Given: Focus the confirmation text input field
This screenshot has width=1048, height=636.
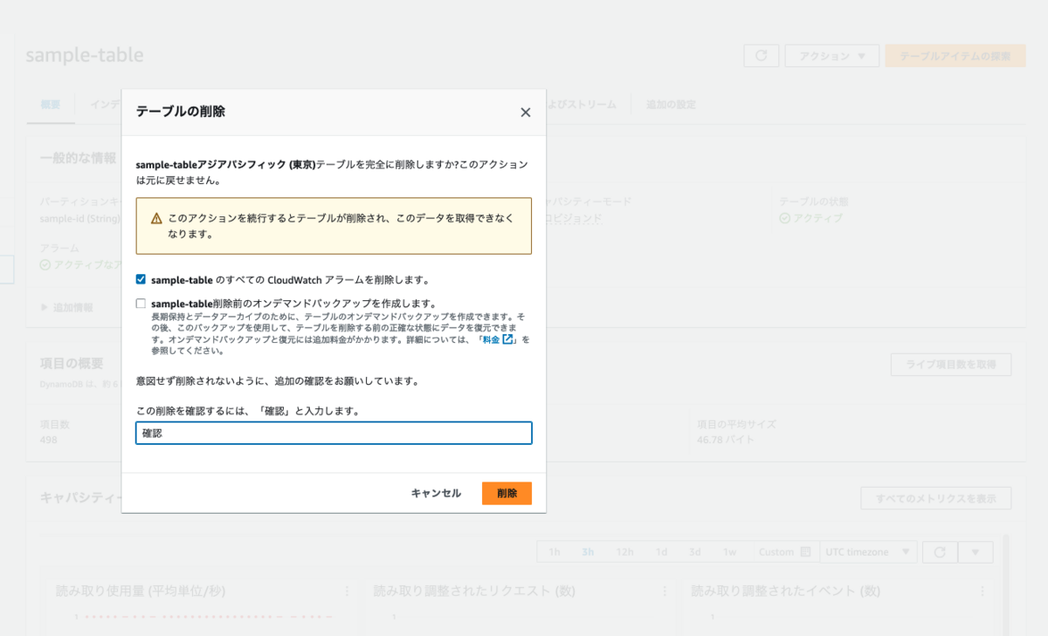Looking at the screenshot, I should pyautogui.click(x=334, y=433).
